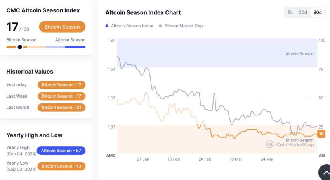Click the orange 16 value badge

(x=321, y=134)
